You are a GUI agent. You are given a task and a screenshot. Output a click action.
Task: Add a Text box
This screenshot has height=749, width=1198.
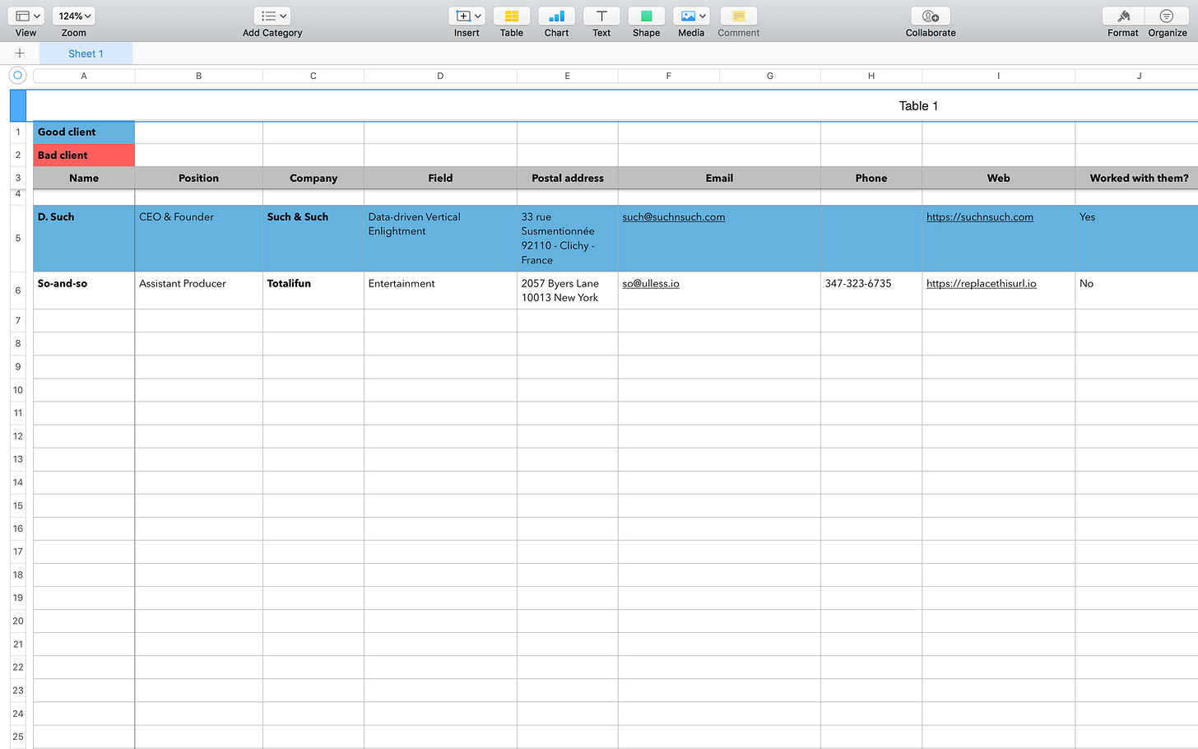601,16
